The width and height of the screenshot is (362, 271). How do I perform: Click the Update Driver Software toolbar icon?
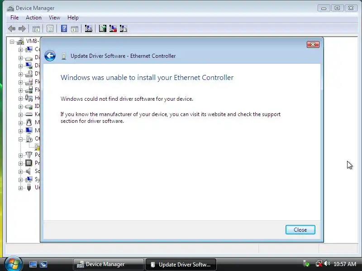[x=103, y=29]
